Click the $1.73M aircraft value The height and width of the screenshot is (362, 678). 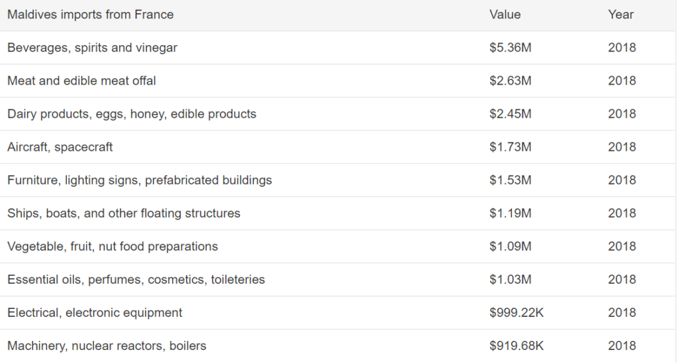point(510,148)
